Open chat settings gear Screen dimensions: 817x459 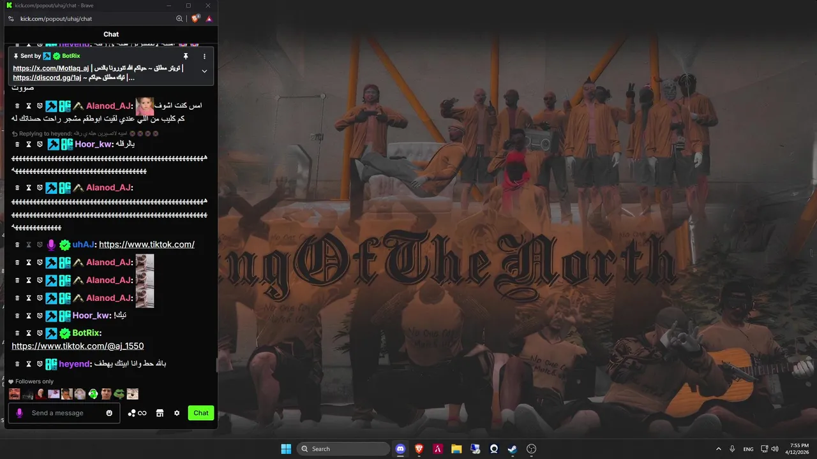click(177, 413)
